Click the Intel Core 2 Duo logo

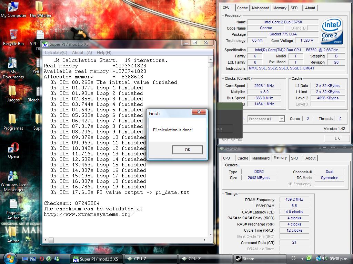332,31
